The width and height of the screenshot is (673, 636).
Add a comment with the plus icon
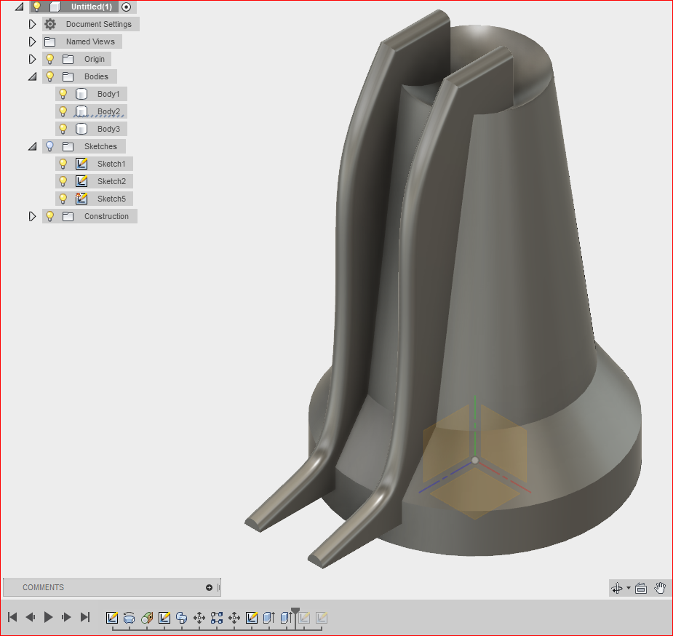[x=209, y=587]
